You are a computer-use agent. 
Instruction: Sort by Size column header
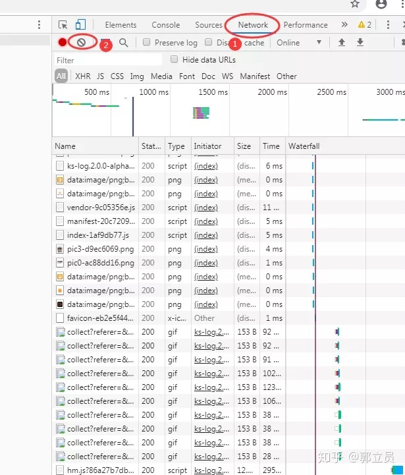pos(247,146)
